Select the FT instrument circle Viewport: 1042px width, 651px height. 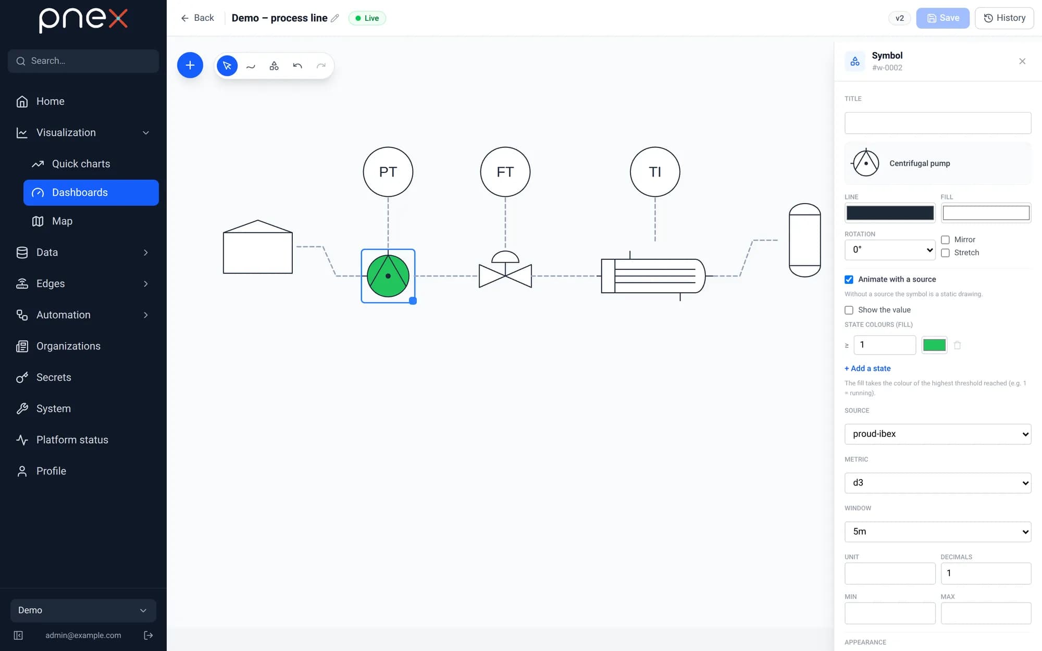[x=505, y=172]
